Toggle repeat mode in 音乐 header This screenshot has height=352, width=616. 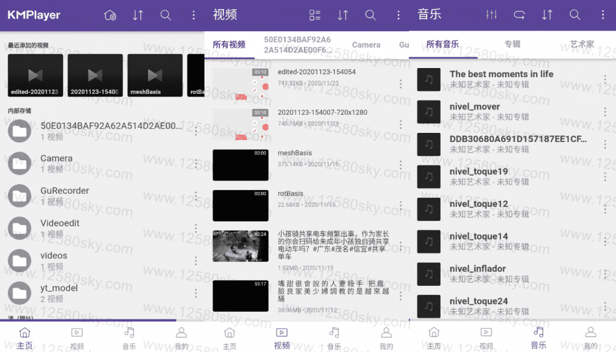(x=519, y=15)
